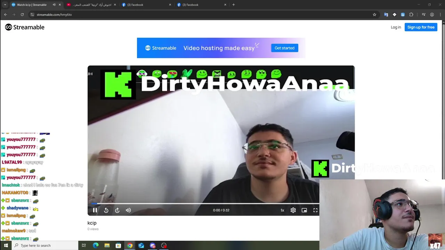Click the kcip video title
Screen dimensions: 445x250
click(x=92, y=223)
